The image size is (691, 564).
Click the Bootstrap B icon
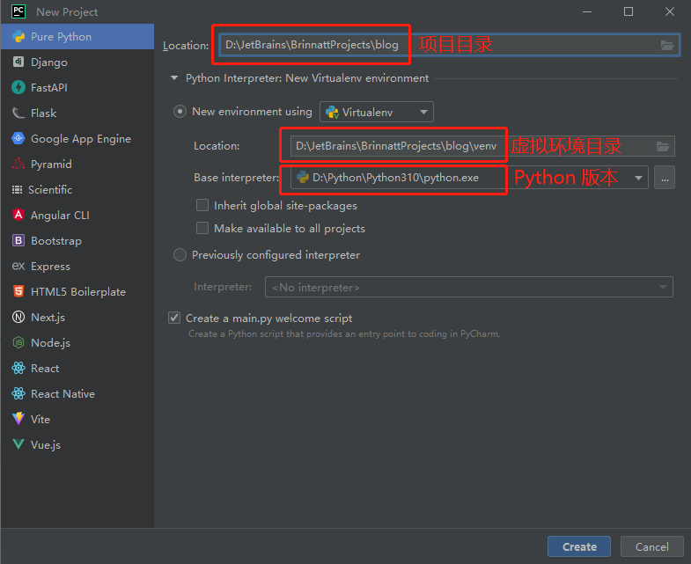click(18, 240)
